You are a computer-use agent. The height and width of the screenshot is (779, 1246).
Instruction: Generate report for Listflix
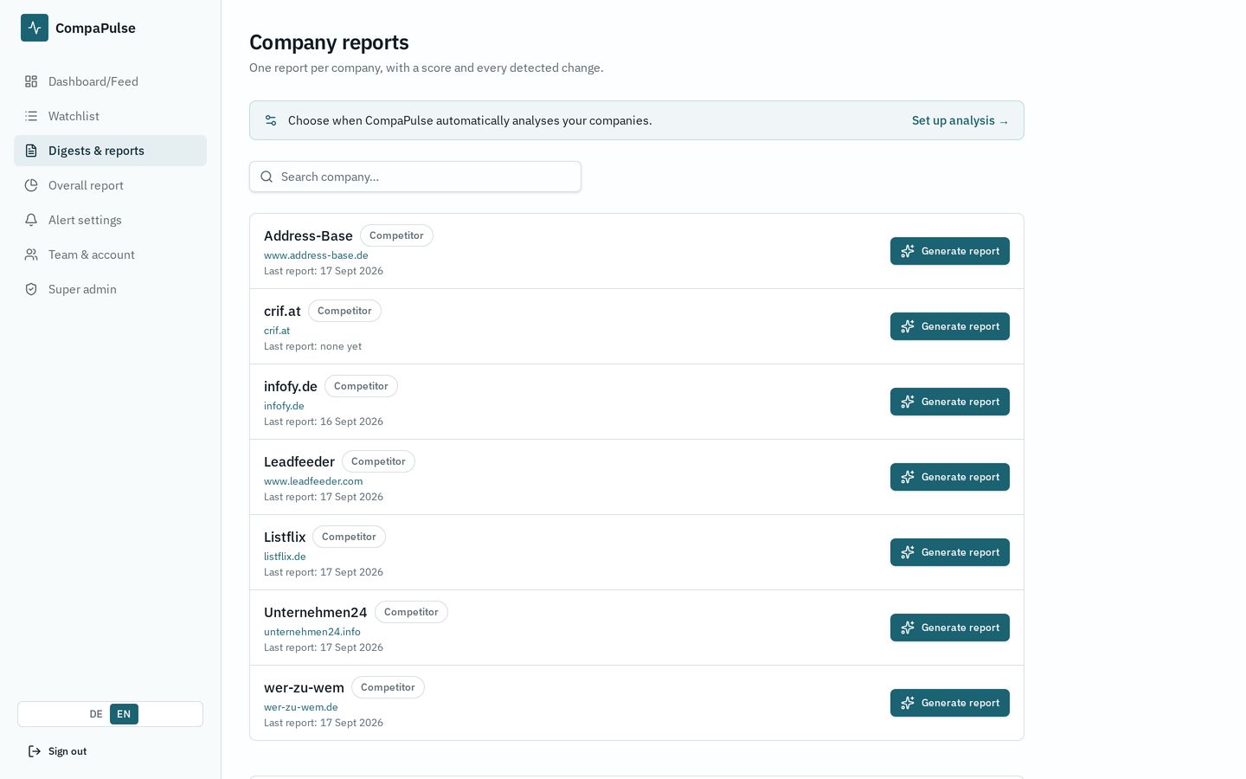(950, 552)
